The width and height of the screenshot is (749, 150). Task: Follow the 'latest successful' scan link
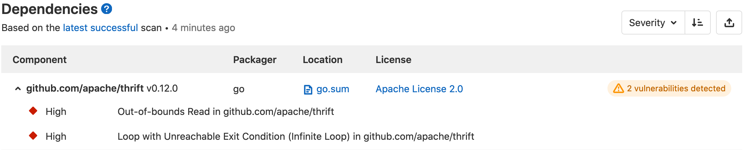100,28
